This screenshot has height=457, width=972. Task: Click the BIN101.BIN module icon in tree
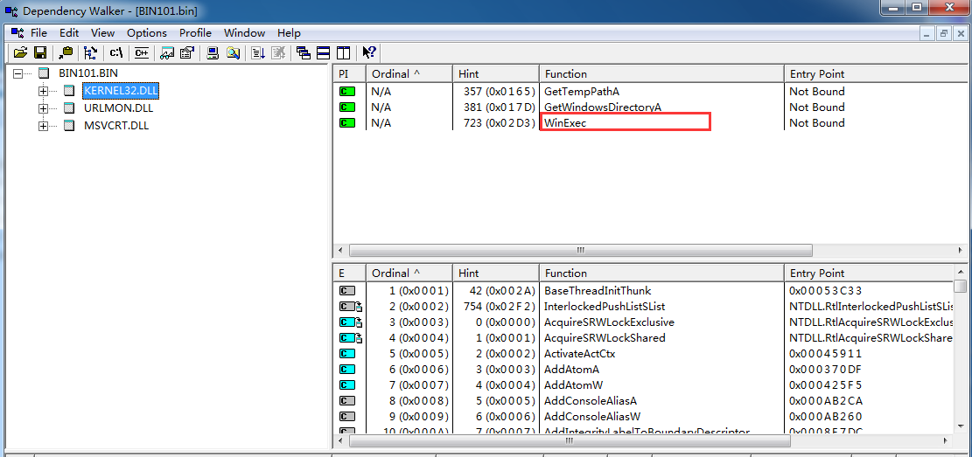click(x=44, y=73)
